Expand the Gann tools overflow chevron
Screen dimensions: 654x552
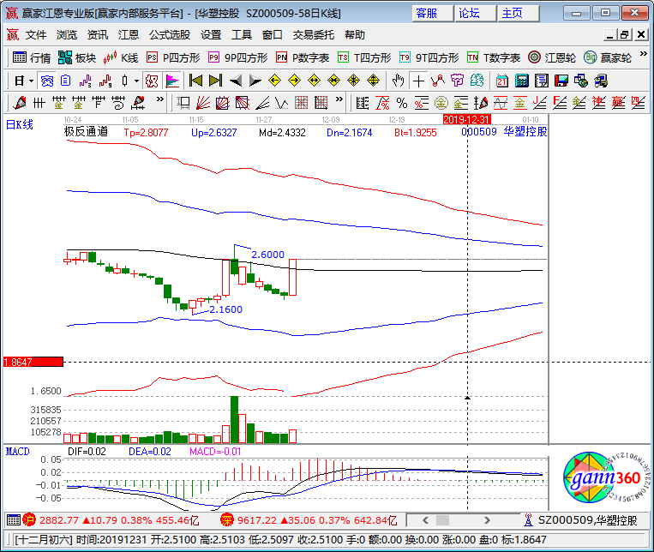coord(339,99)
